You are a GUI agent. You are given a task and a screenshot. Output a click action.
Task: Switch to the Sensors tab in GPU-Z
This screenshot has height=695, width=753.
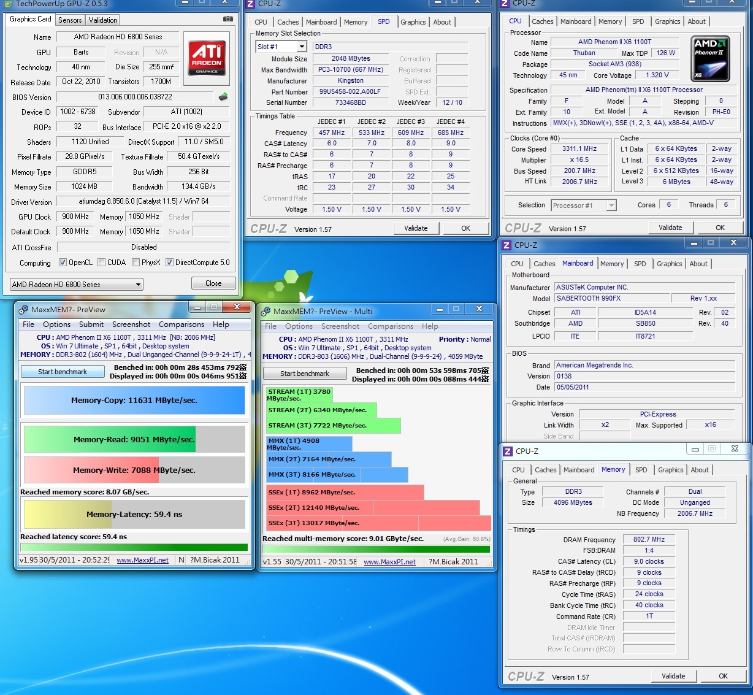coord(70,20)
